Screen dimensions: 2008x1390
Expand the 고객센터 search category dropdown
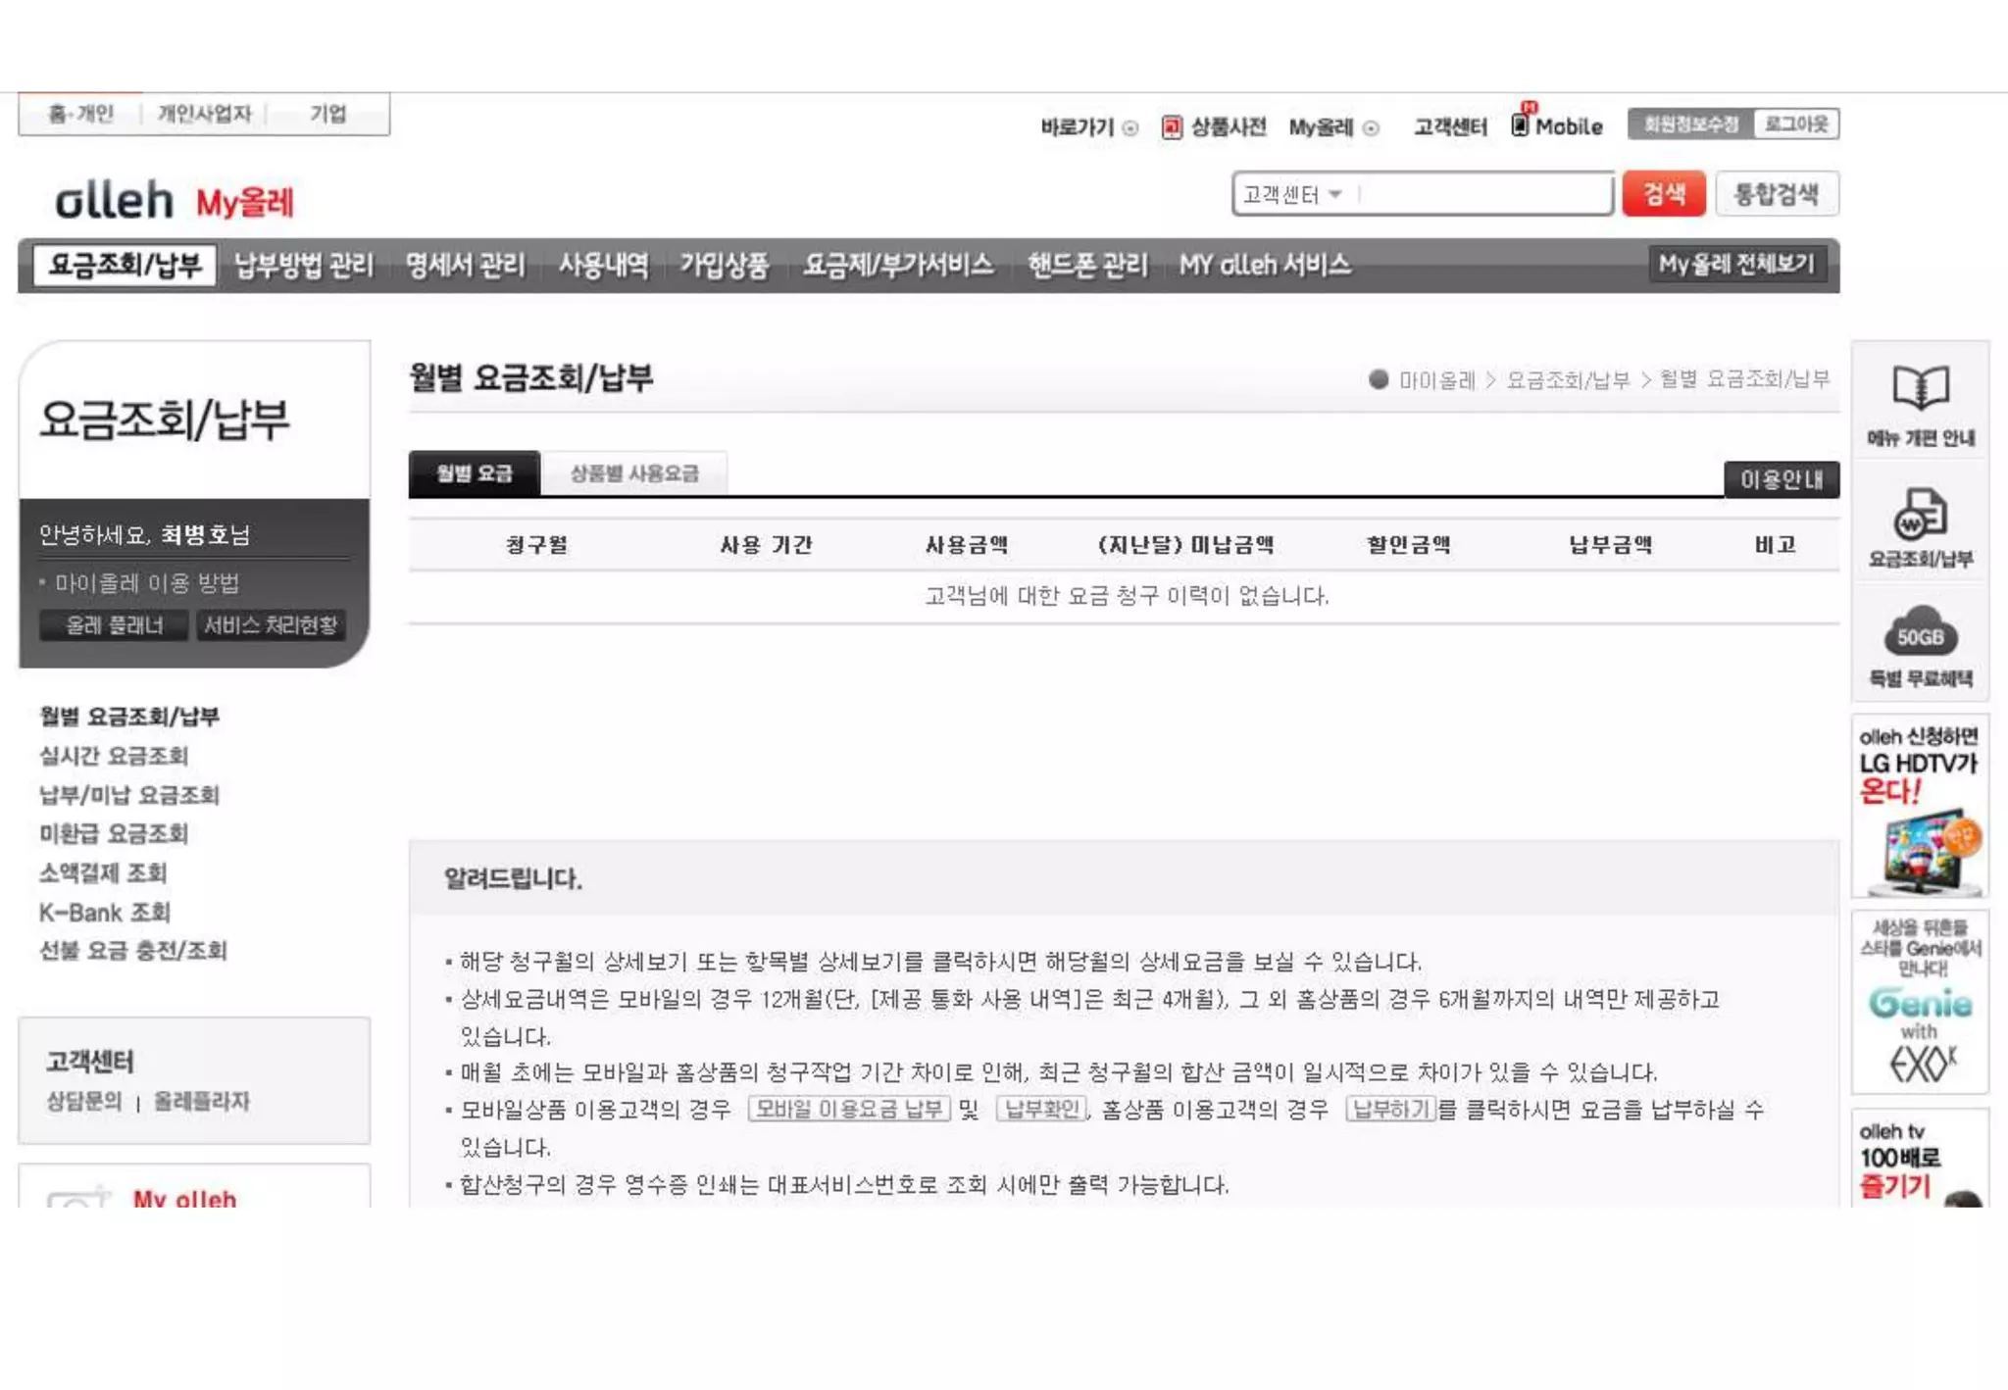[1293, 194]
